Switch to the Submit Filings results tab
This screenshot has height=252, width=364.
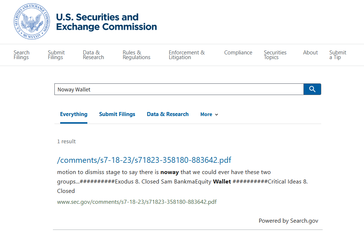pos(117,114)
